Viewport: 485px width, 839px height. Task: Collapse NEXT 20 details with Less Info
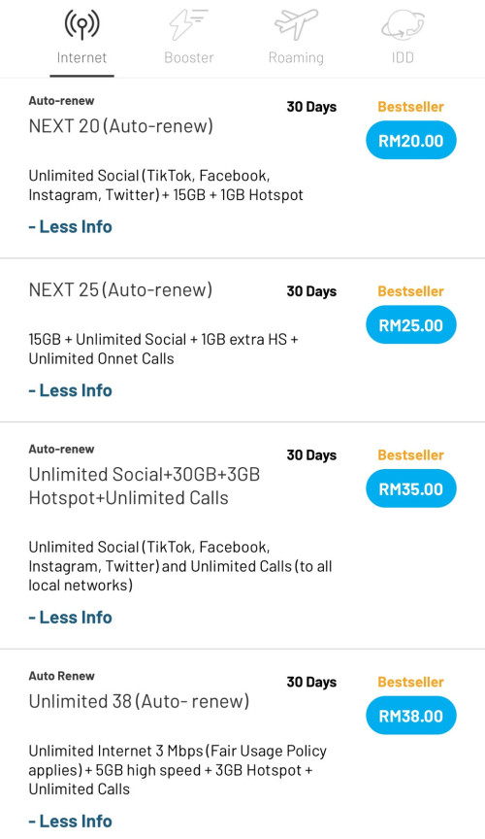pyautogui.click(x=70, y=226)
